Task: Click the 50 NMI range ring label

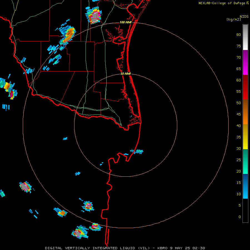Action: point(126,74)
